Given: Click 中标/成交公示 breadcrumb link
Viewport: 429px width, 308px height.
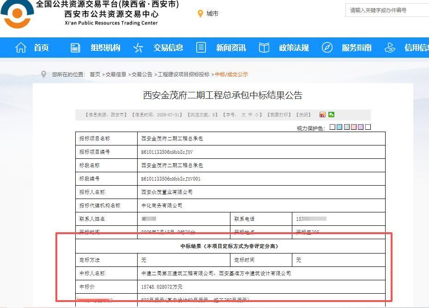Looking at the screenshot, I should point(231,74).
